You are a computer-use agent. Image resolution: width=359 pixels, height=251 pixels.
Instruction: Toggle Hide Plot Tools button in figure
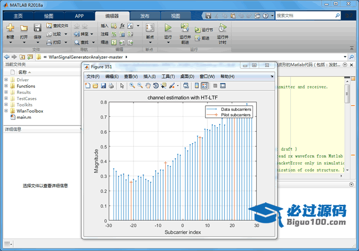coord(215,85)
